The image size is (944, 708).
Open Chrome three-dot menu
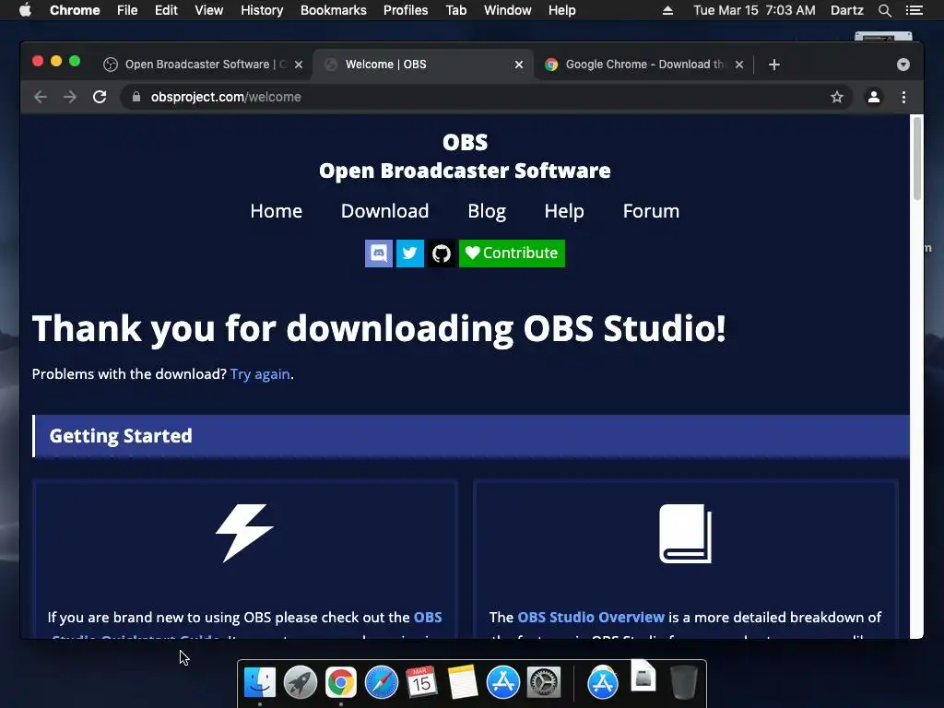coord(903,97)
